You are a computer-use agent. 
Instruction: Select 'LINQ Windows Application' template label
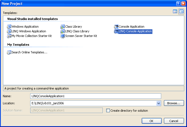pos(29,31)
